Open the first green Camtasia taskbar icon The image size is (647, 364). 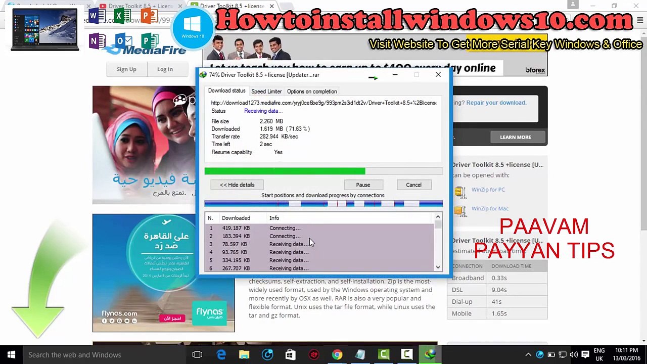[384, 355]
